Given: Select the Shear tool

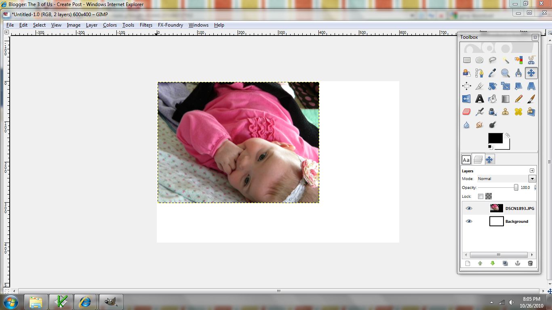Looking at the screenshot, I should coord(518,86).
